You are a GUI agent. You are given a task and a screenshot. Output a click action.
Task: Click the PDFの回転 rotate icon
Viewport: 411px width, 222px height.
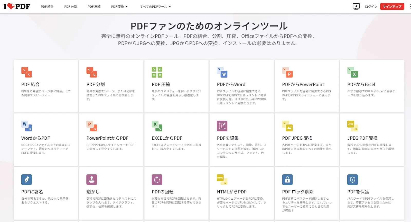(157, 180)
